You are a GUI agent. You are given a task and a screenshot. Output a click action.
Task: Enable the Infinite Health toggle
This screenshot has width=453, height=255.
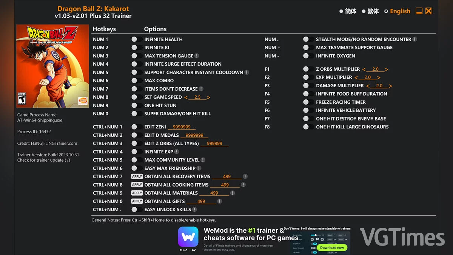click(x=137, y=39)
